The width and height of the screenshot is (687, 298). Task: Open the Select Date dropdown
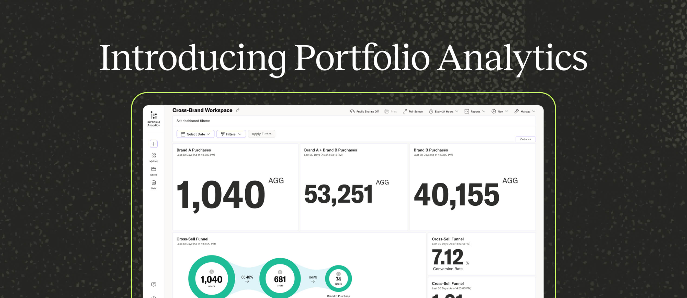tap(195, 134)
